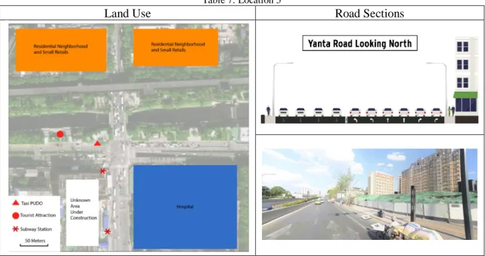Click the Road Sections column header

[370, 13]
